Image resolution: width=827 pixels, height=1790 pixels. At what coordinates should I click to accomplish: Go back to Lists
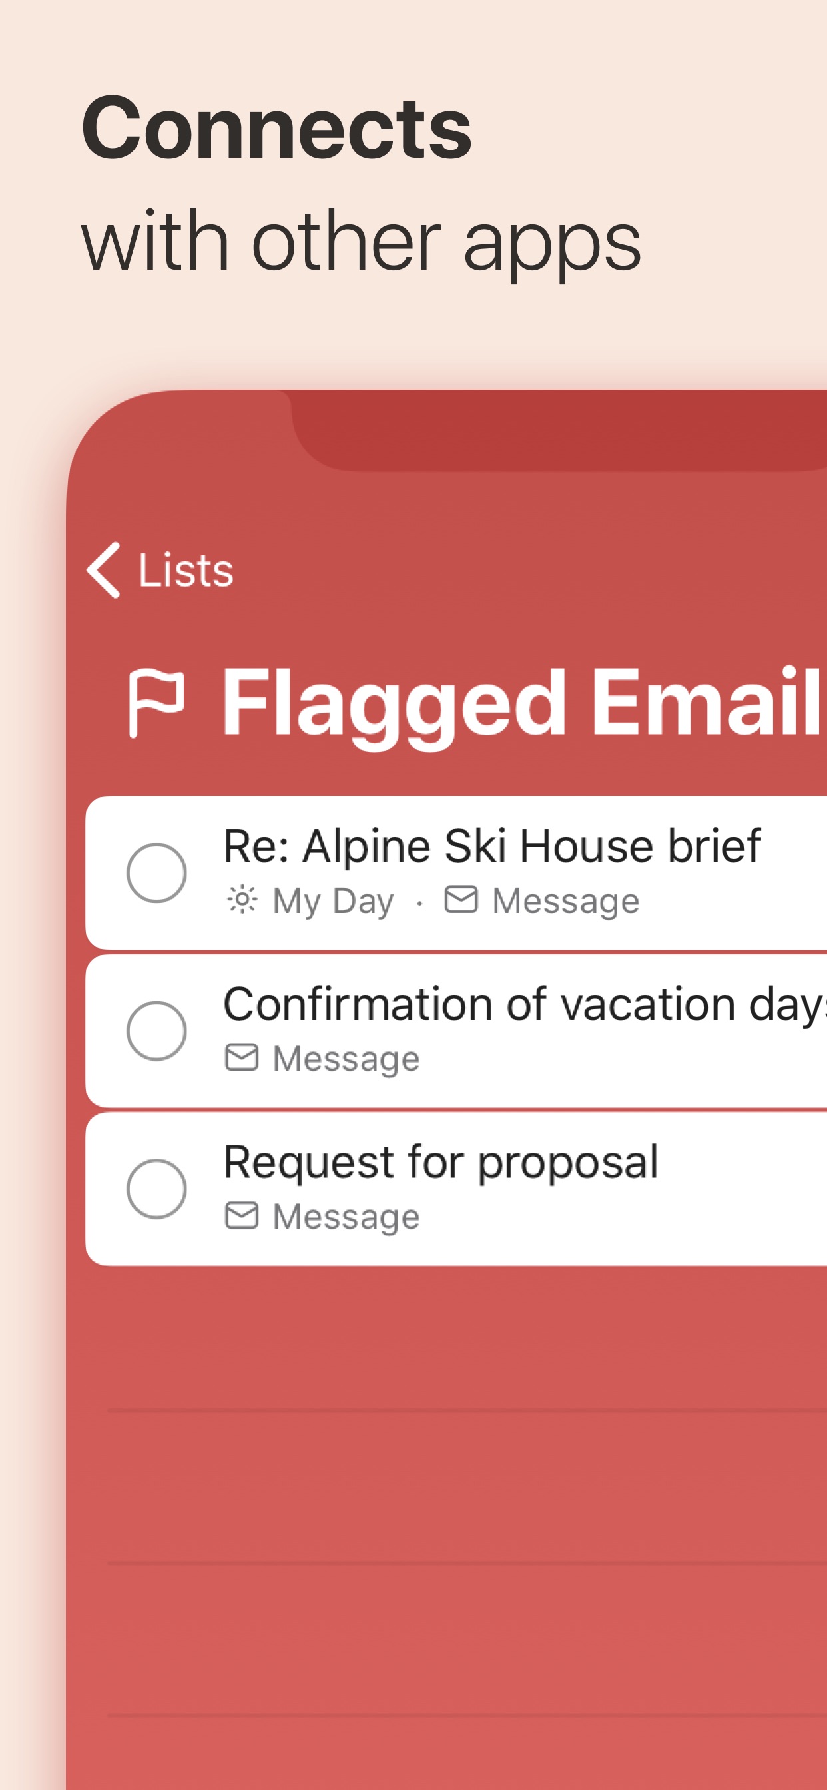pos(186,571)
